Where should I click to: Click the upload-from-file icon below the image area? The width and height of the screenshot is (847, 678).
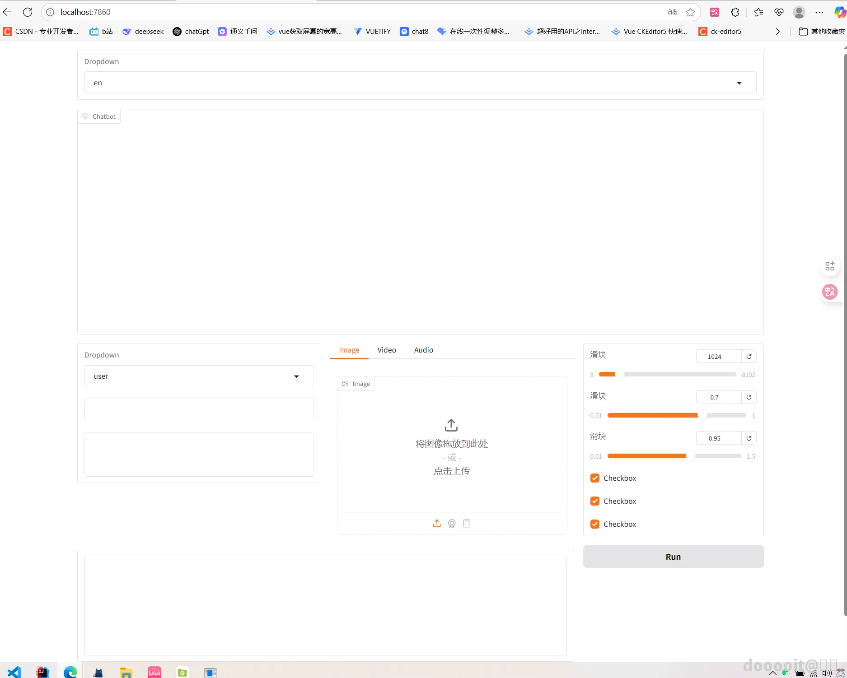point(437,523)
